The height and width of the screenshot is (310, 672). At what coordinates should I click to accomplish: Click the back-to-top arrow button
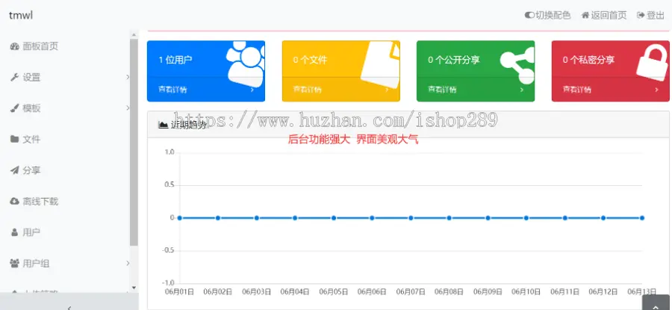(657, 303)
